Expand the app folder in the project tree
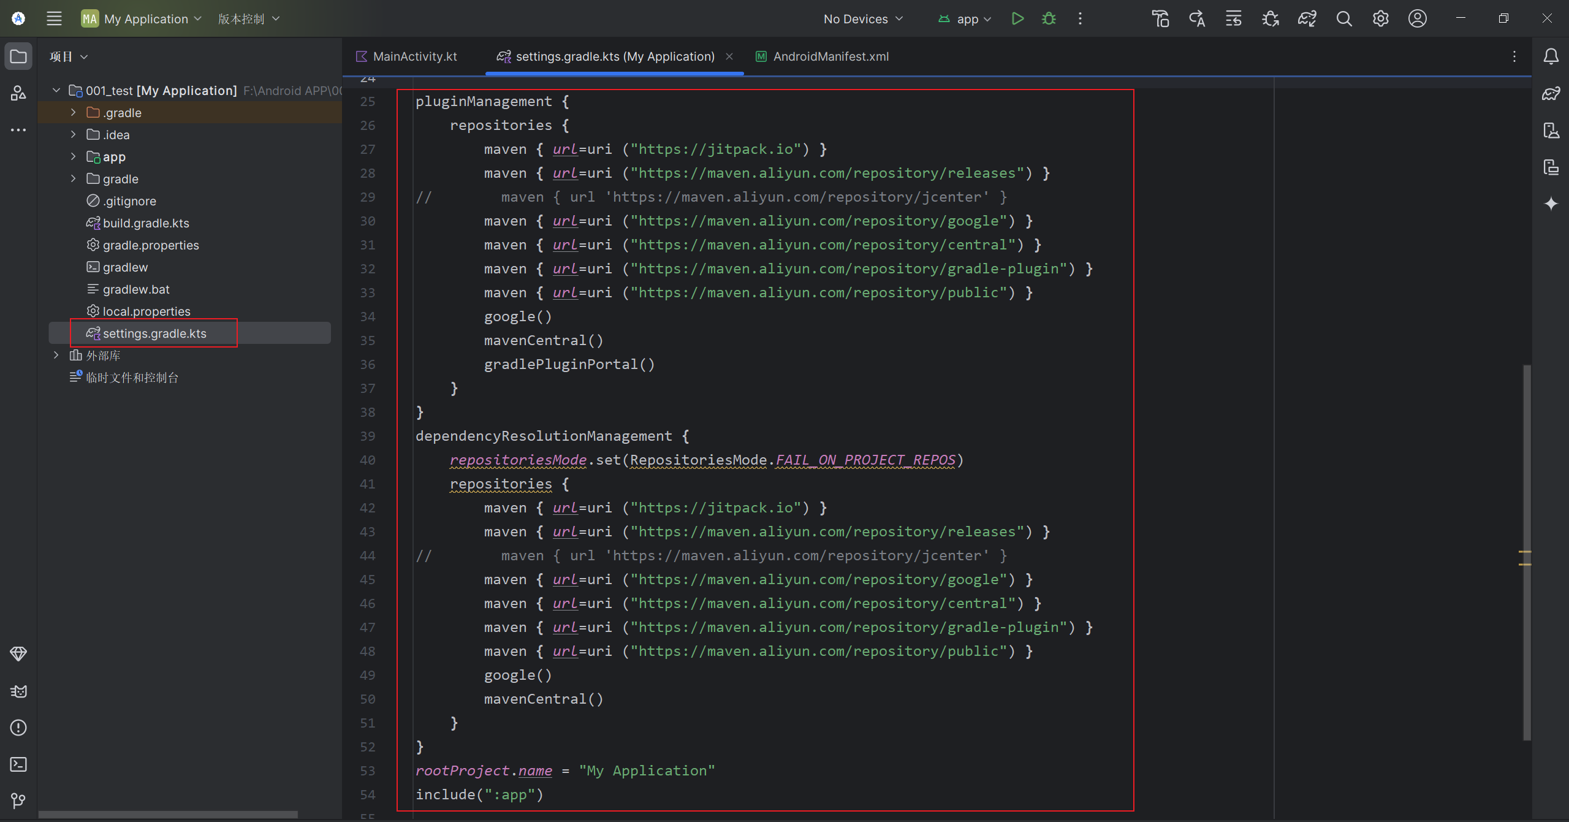 pos(73,156)
